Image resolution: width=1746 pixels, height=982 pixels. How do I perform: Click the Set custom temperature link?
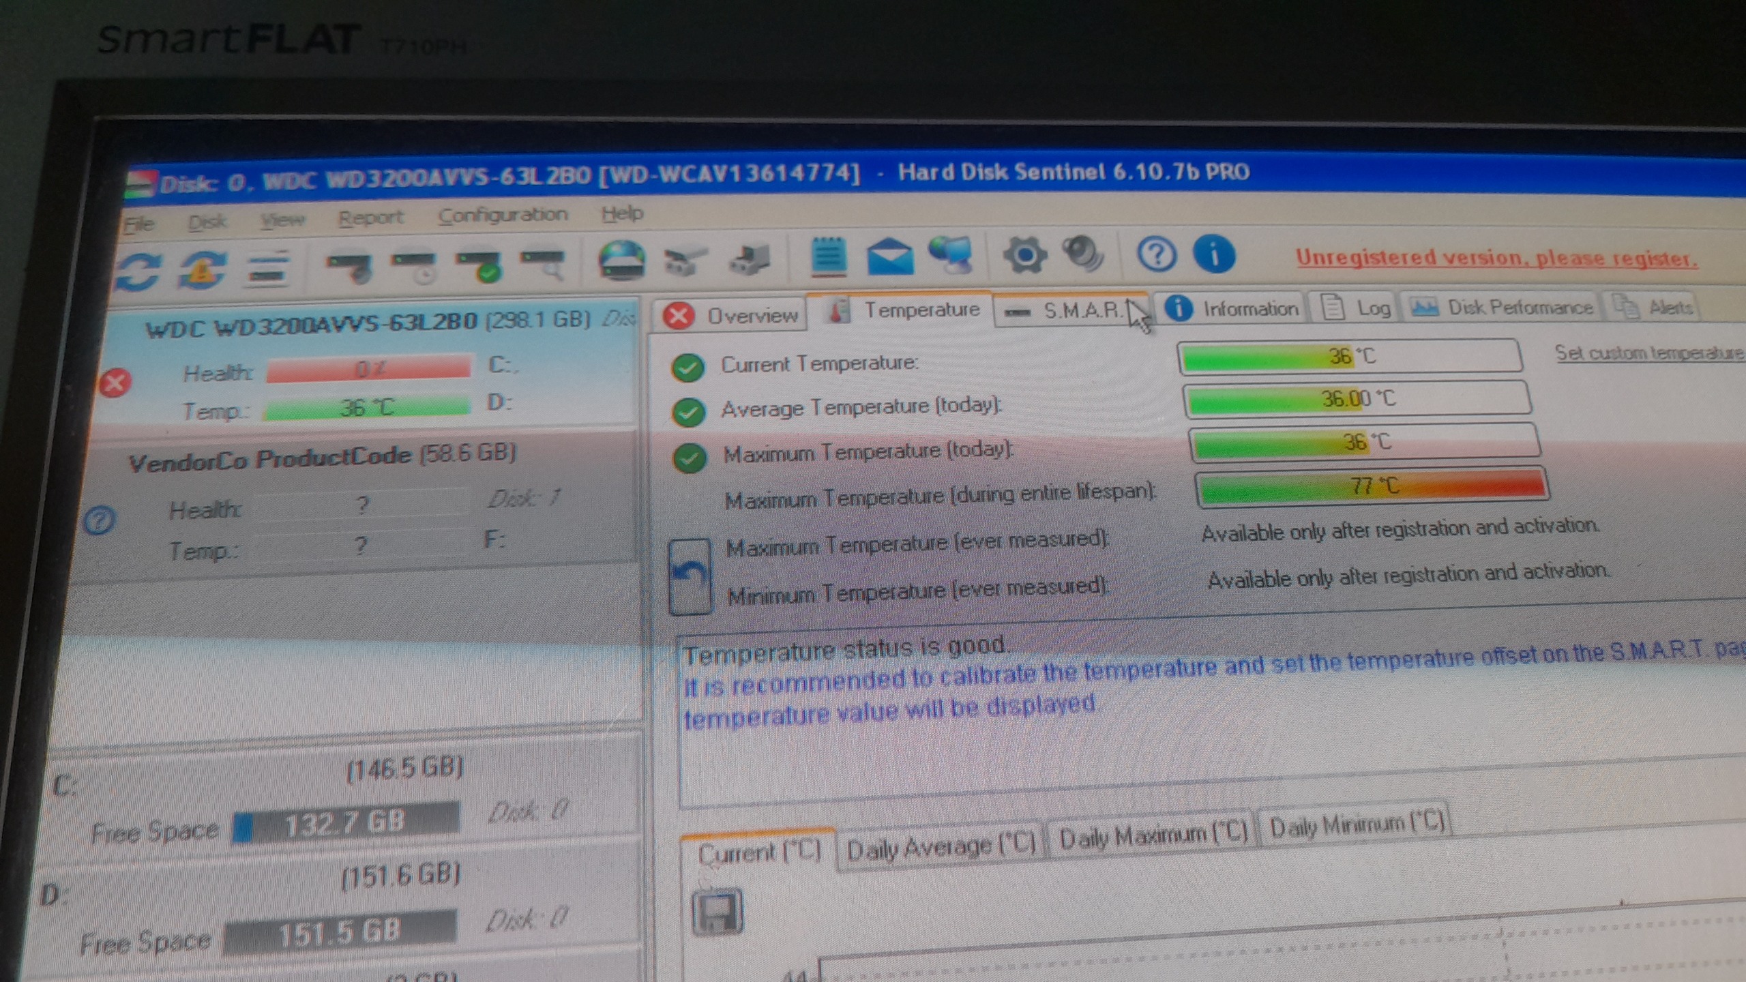click(1648, 353)
